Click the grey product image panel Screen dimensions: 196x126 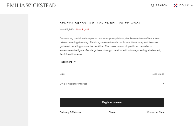point(14,70)
